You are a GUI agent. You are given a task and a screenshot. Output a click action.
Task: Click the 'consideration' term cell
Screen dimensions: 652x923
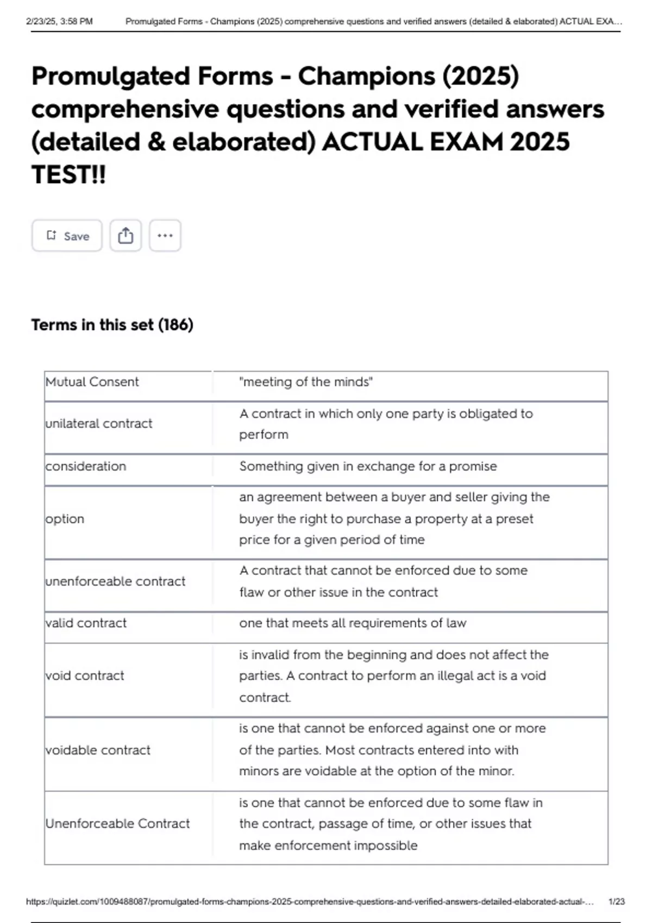pos(86,466)
